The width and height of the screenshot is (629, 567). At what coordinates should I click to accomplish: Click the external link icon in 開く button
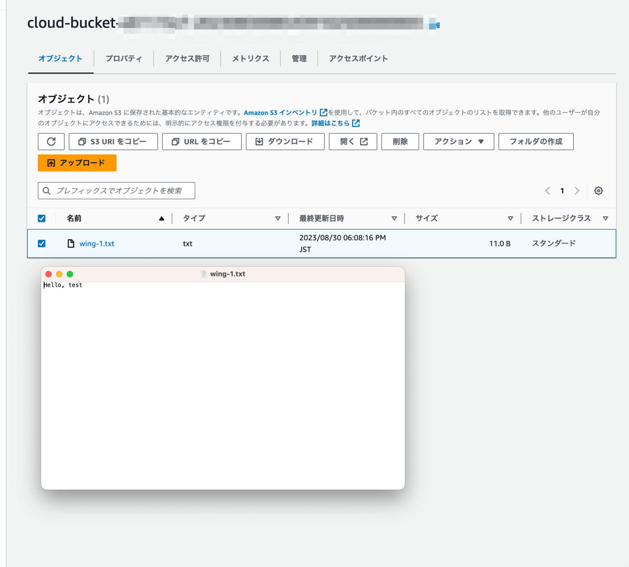click(x=364, y=141)
